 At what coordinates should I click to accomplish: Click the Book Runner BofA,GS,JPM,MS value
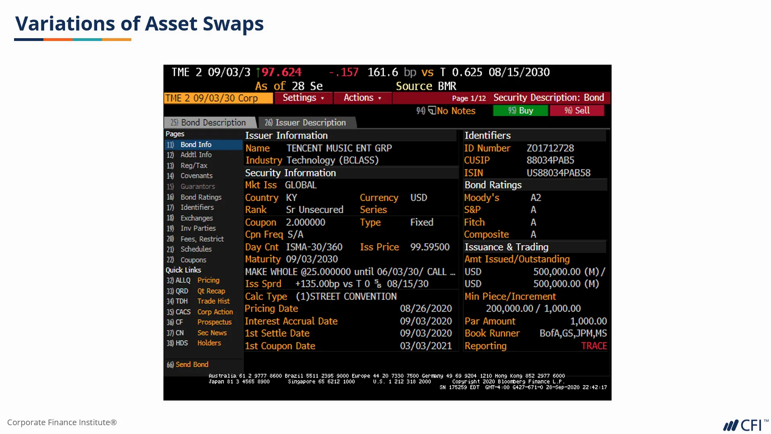tap(573, 334)
